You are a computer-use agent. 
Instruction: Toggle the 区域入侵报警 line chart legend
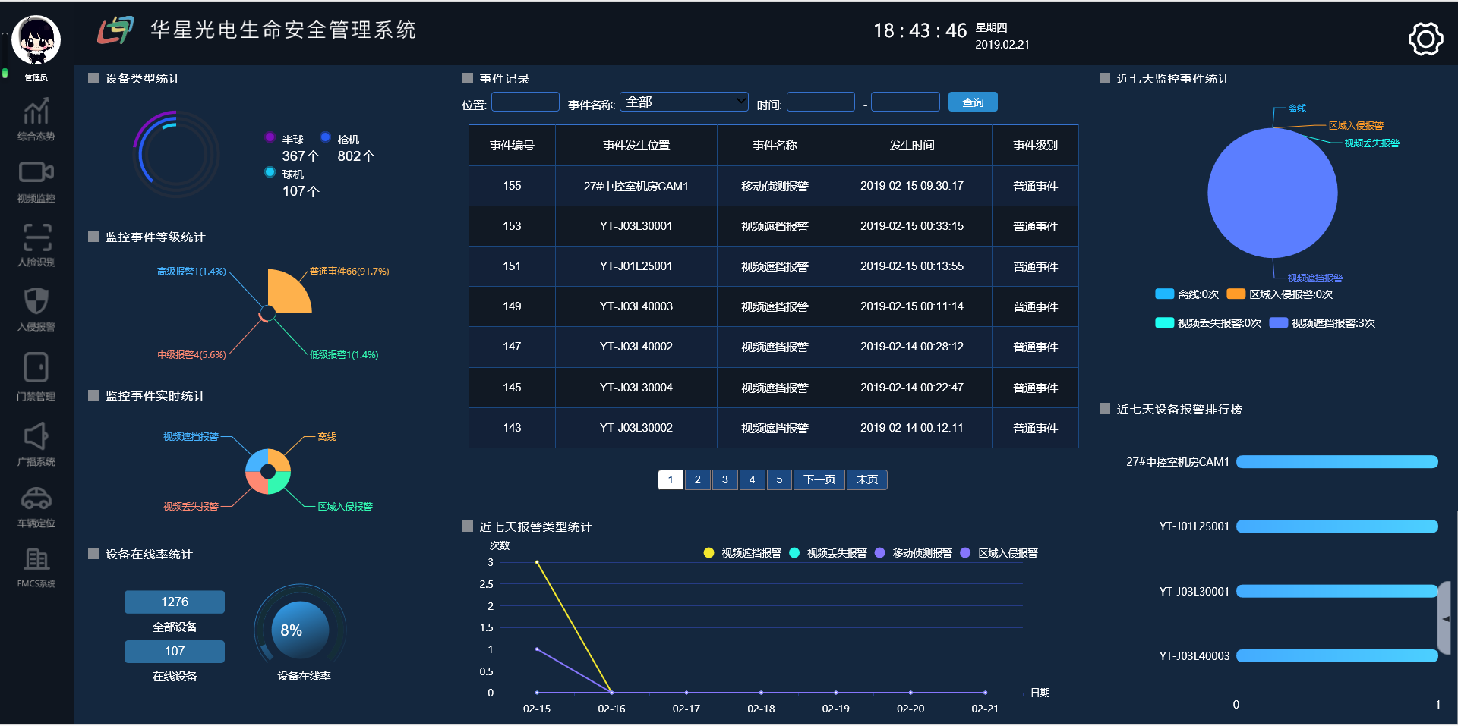coord(999,553)
